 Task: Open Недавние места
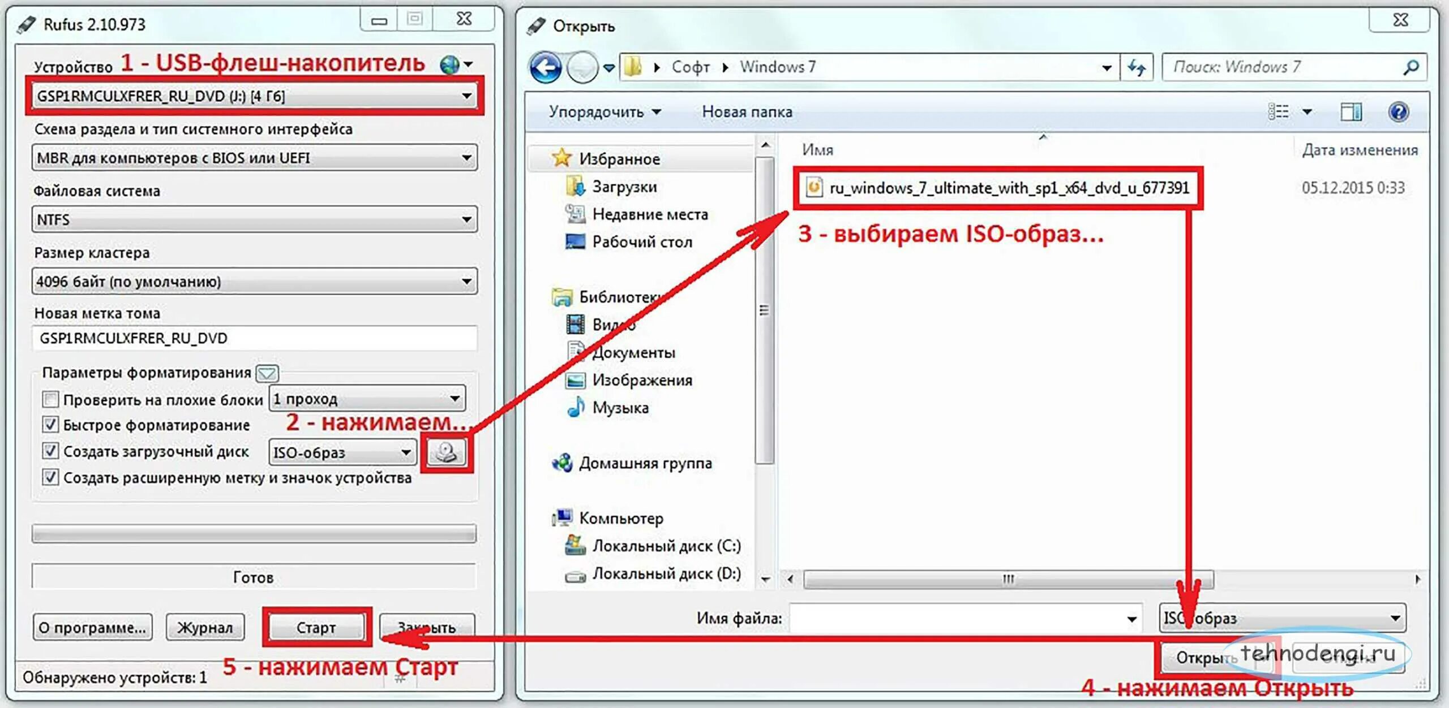(650, 214)
